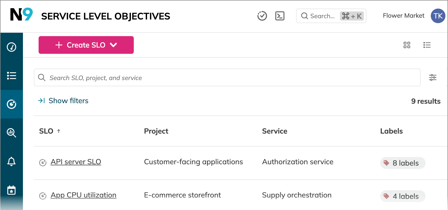Open the dashboard gauge icon in sidebar

(11, 47)
